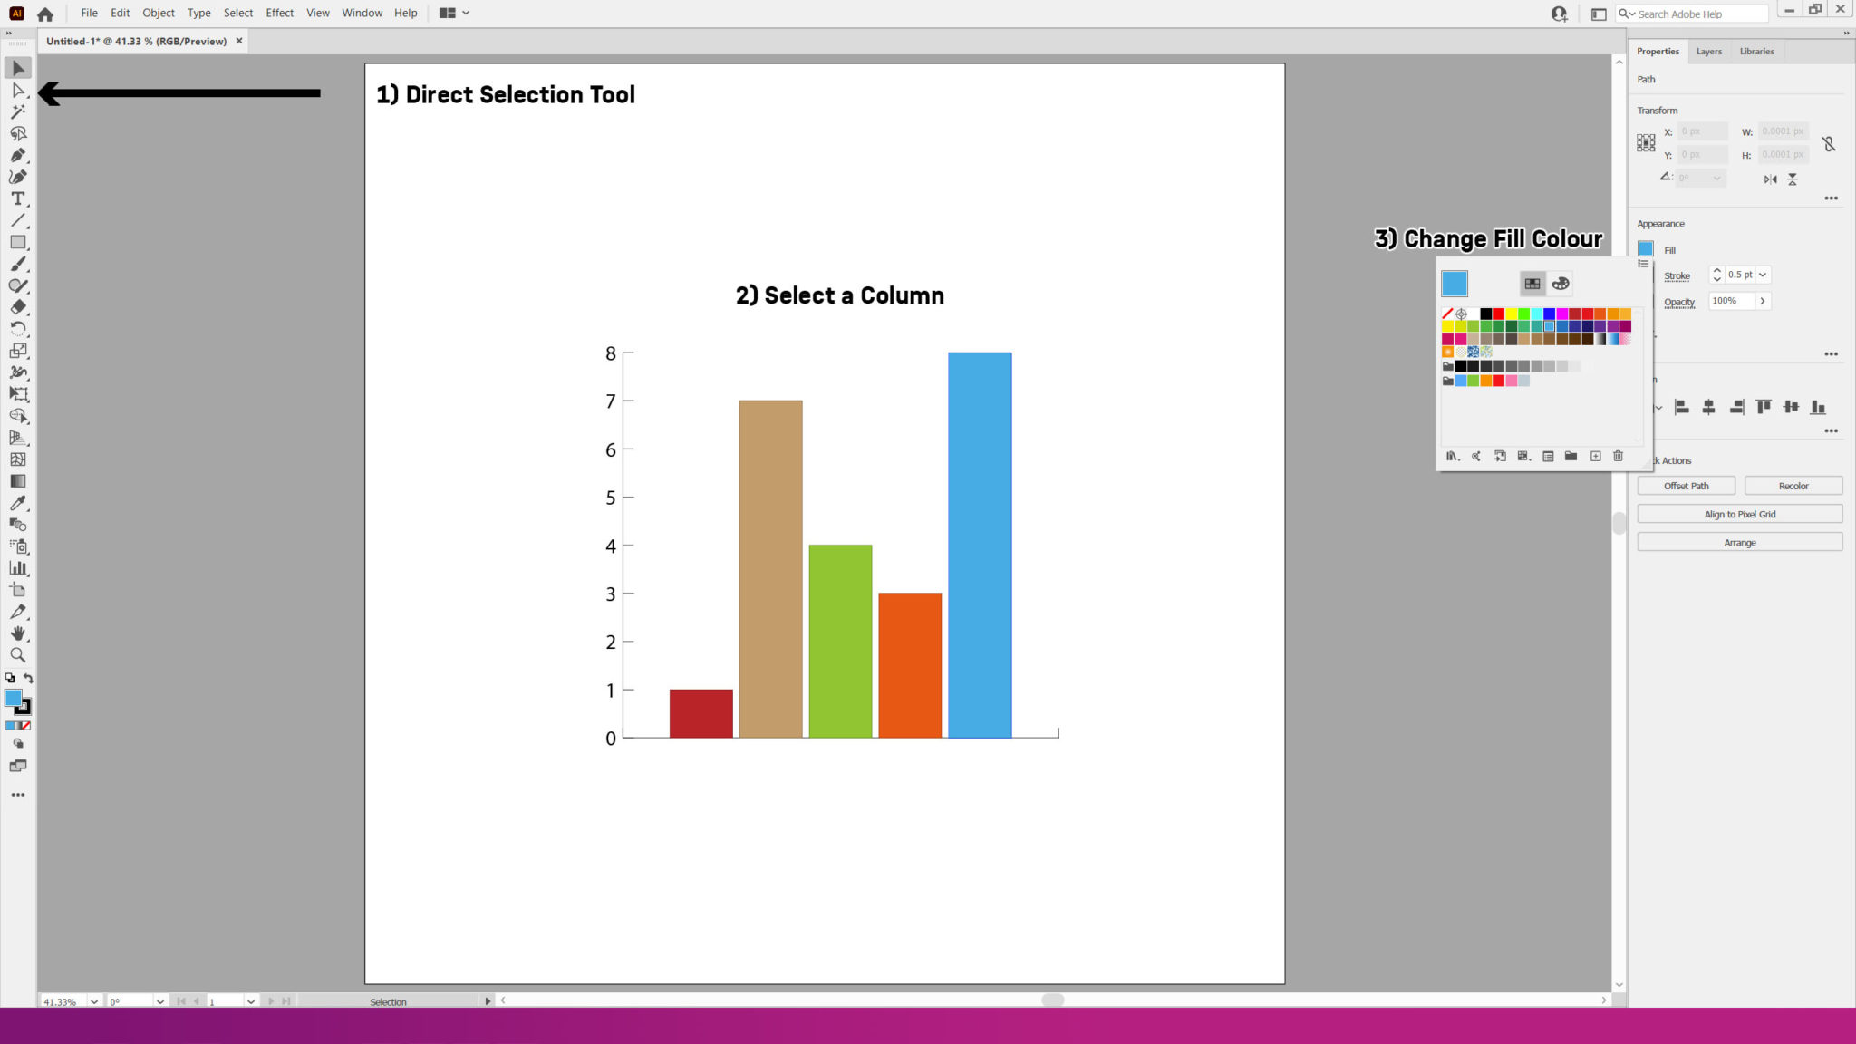Viewport: 1856px width, 1044px height.
Task: Select the Gradient tool
Action: (18, 481)
